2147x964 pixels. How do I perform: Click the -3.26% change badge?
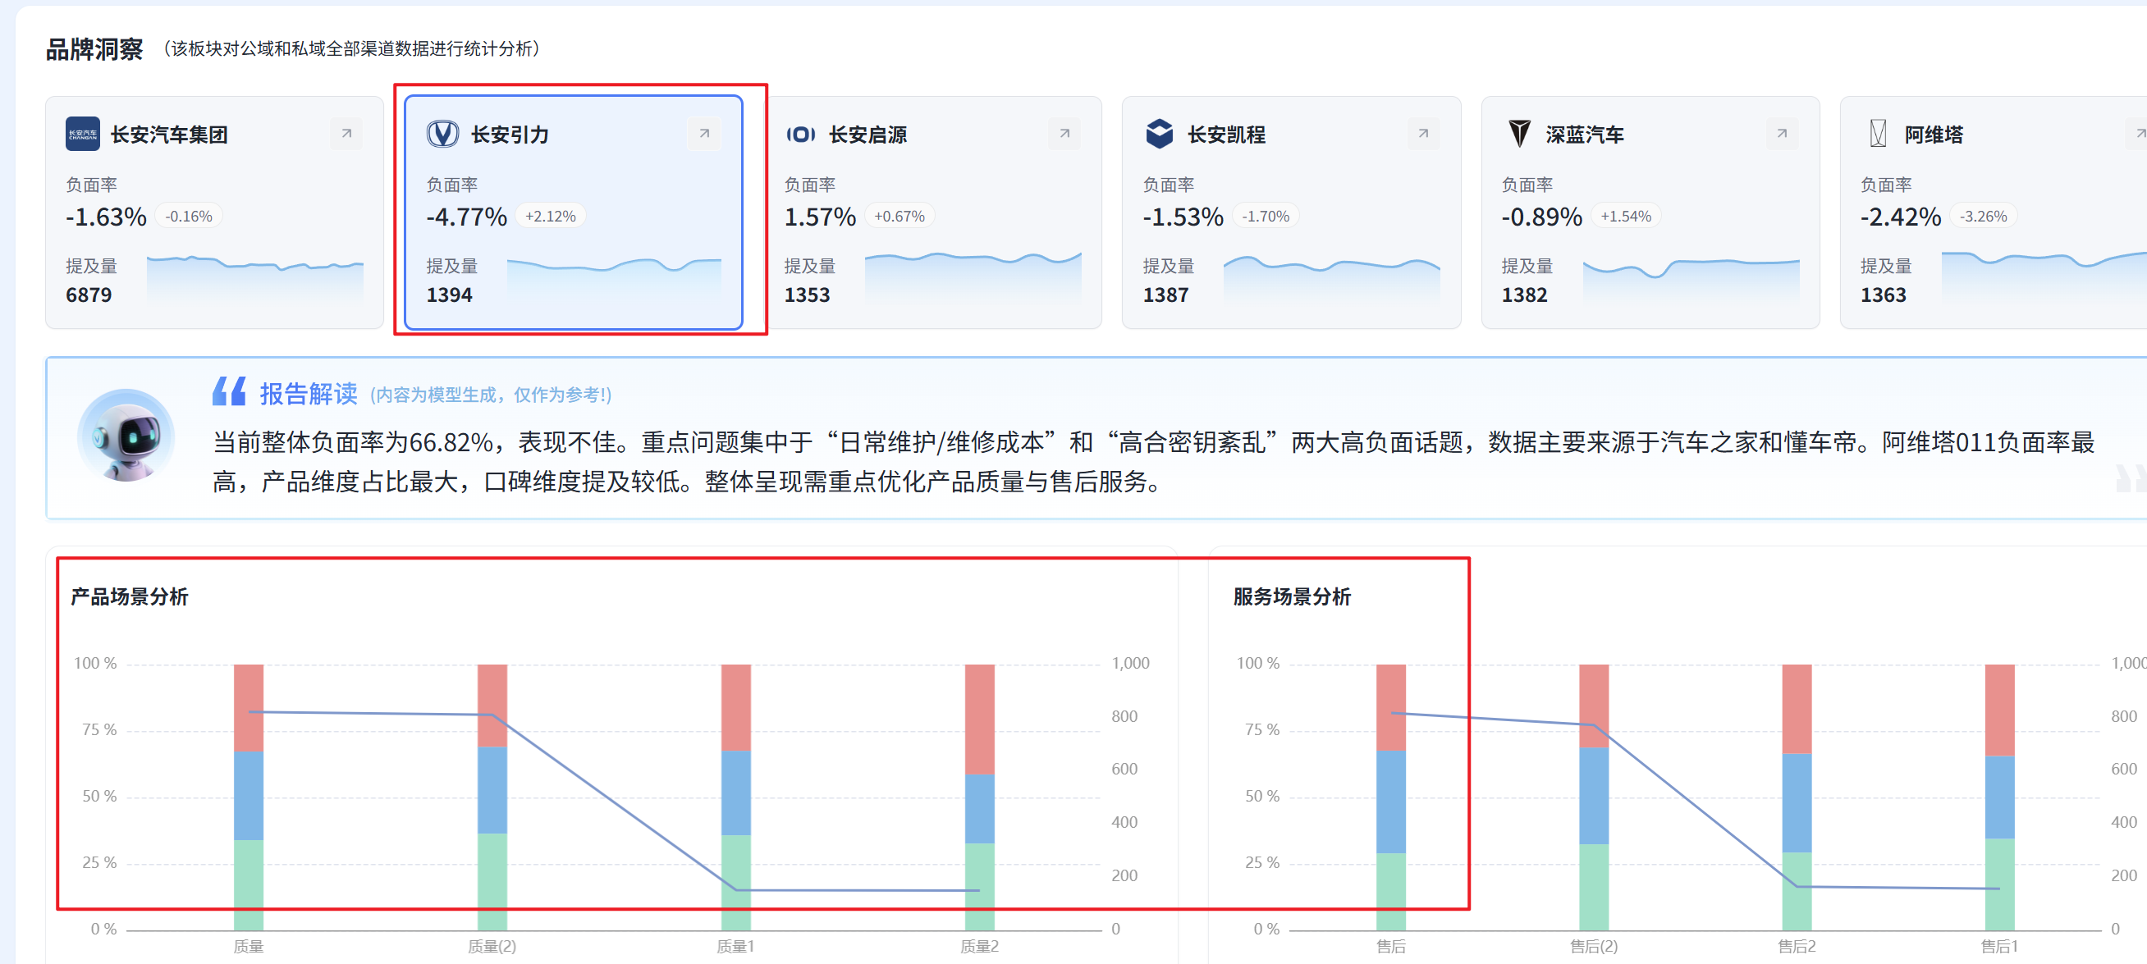click(1983, 217)
